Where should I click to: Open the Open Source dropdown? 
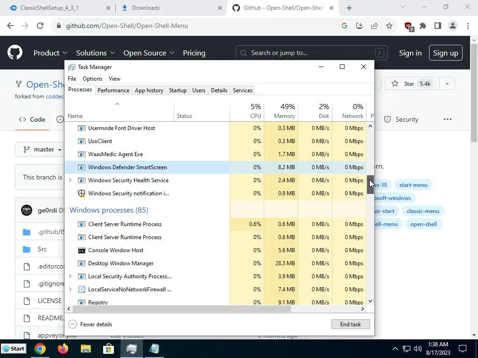pyautogui.click(x=149, y=53)
